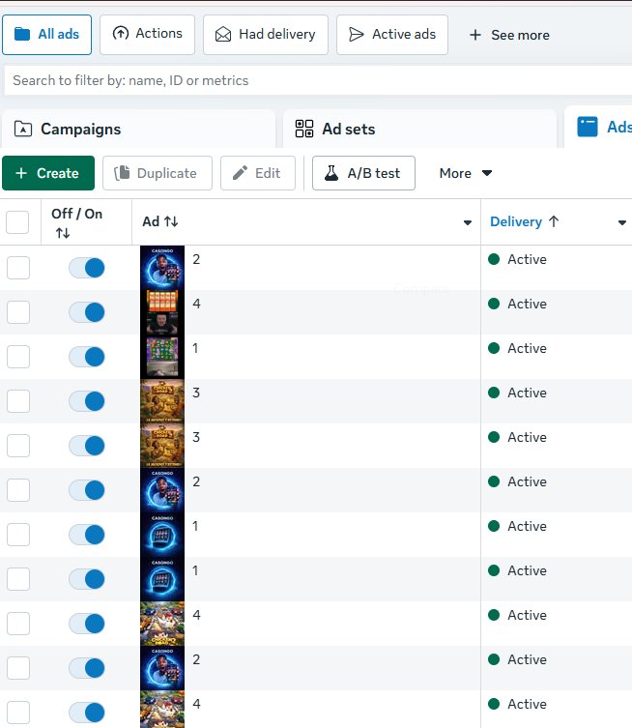Focus the search filter input field
Image resolution: width=632 pixels, height=728 pixels.
click(x=318, y=80)
